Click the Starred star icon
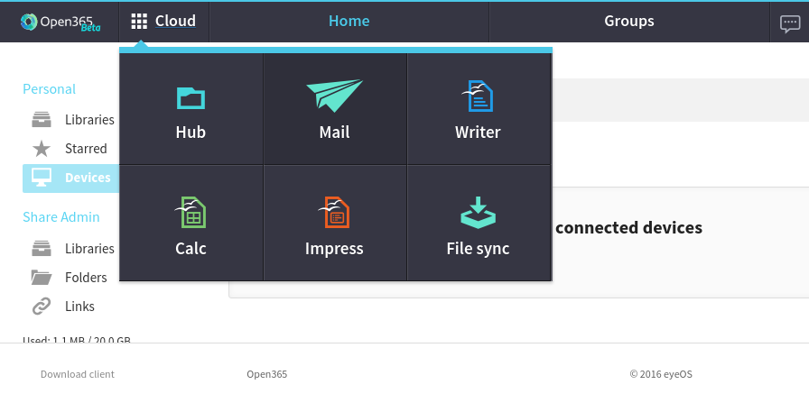 42,149
